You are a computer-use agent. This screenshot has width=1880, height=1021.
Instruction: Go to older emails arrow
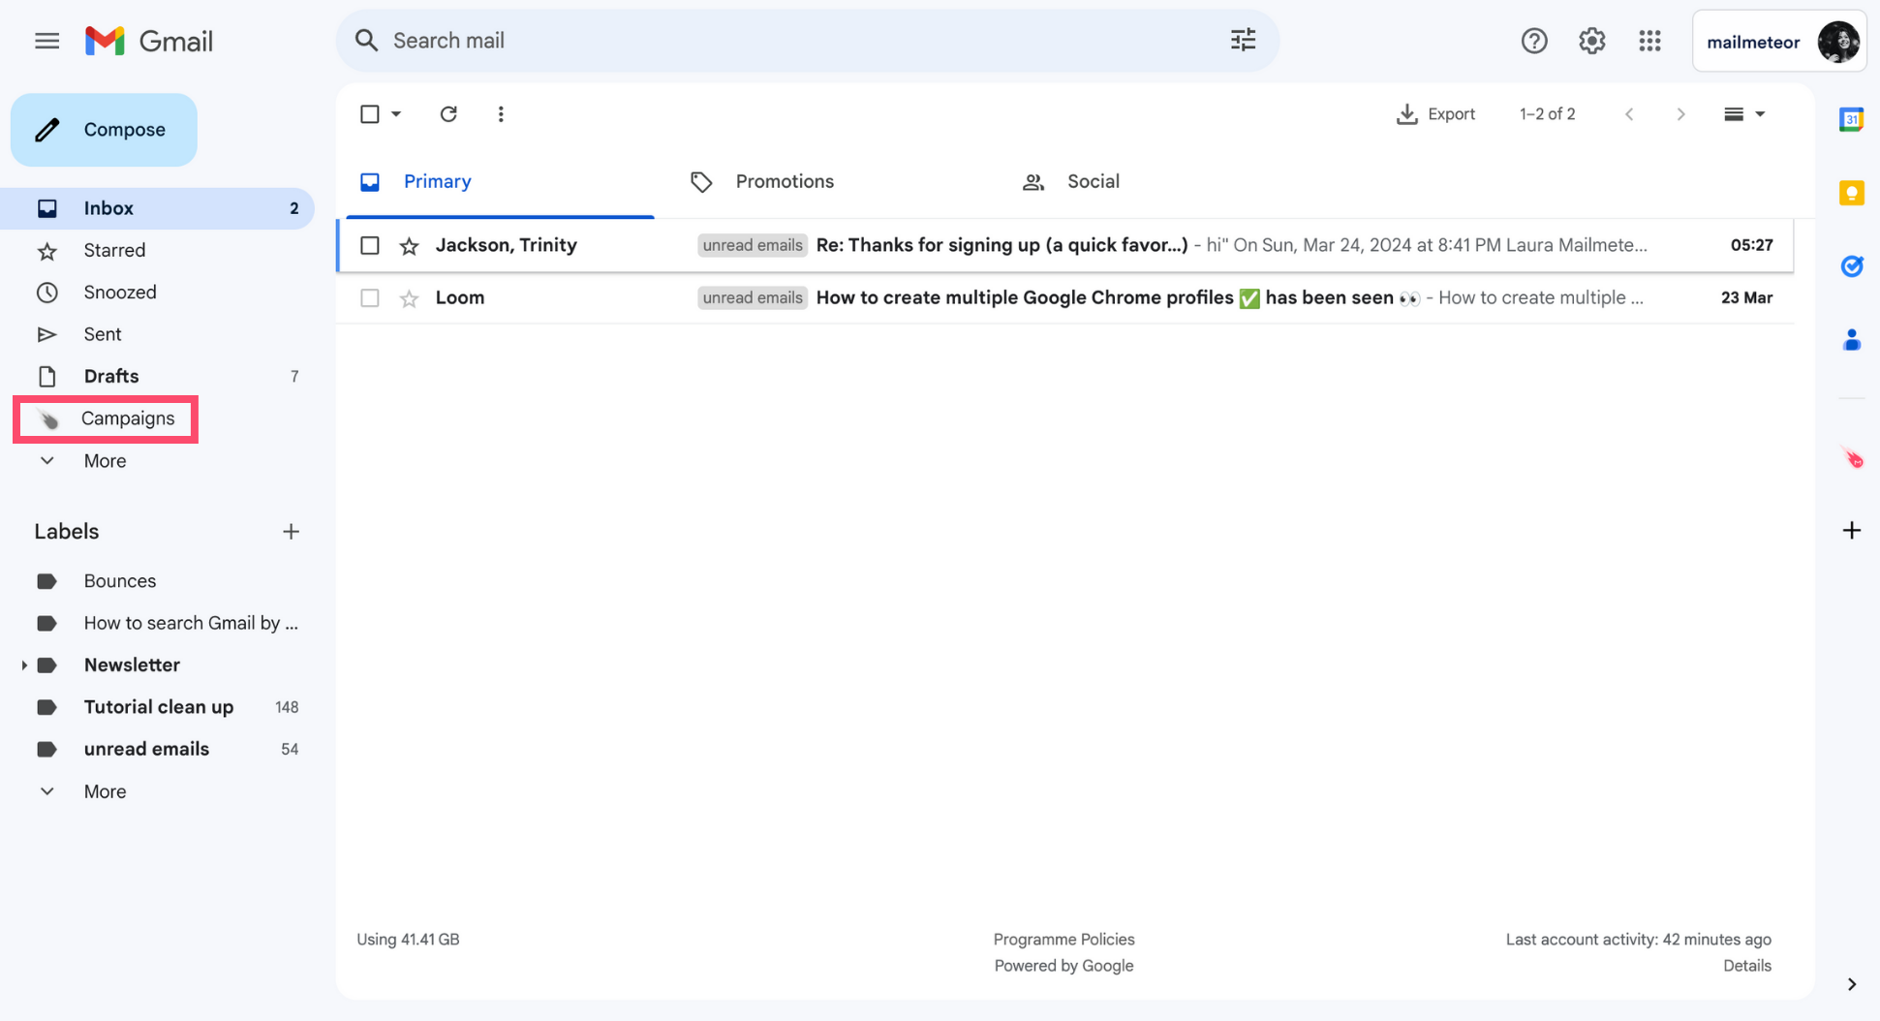(x=1680, y=114)
